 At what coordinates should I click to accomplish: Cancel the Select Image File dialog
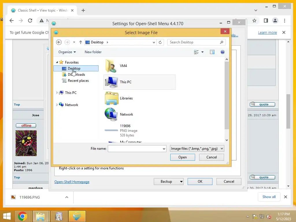click(211, 157)
